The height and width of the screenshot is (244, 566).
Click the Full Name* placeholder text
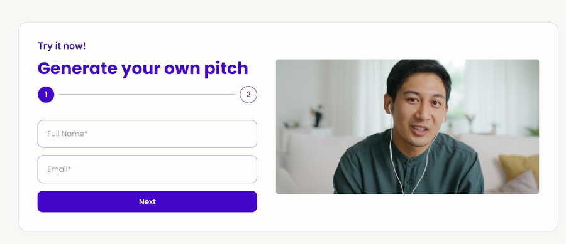coord(67,134)
